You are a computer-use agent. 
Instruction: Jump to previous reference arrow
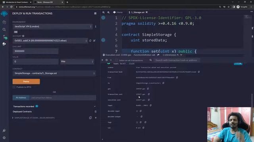(x=178, y=55)
